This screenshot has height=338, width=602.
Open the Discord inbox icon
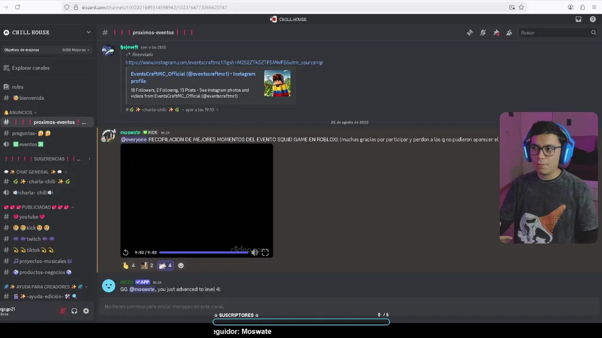[578, 19]
